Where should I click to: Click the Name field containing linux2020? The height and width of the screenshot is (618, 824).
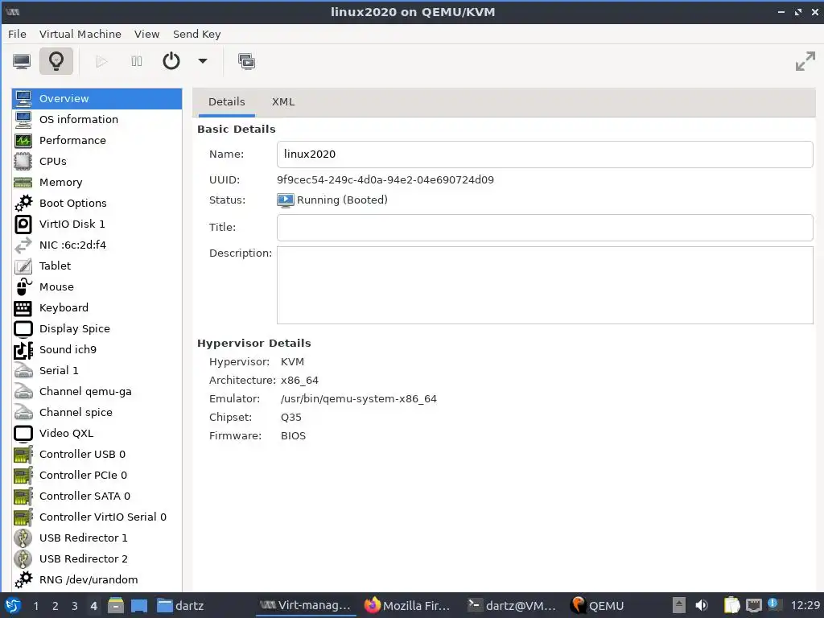545,154
